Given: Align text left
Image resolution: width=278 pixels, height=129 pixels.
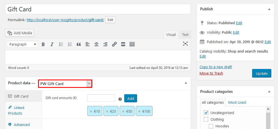Looking at the screenshot, I should click(88, 44).
